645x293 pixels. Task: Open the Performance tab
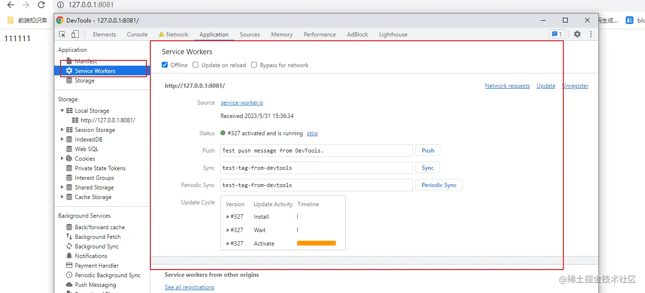320,35
